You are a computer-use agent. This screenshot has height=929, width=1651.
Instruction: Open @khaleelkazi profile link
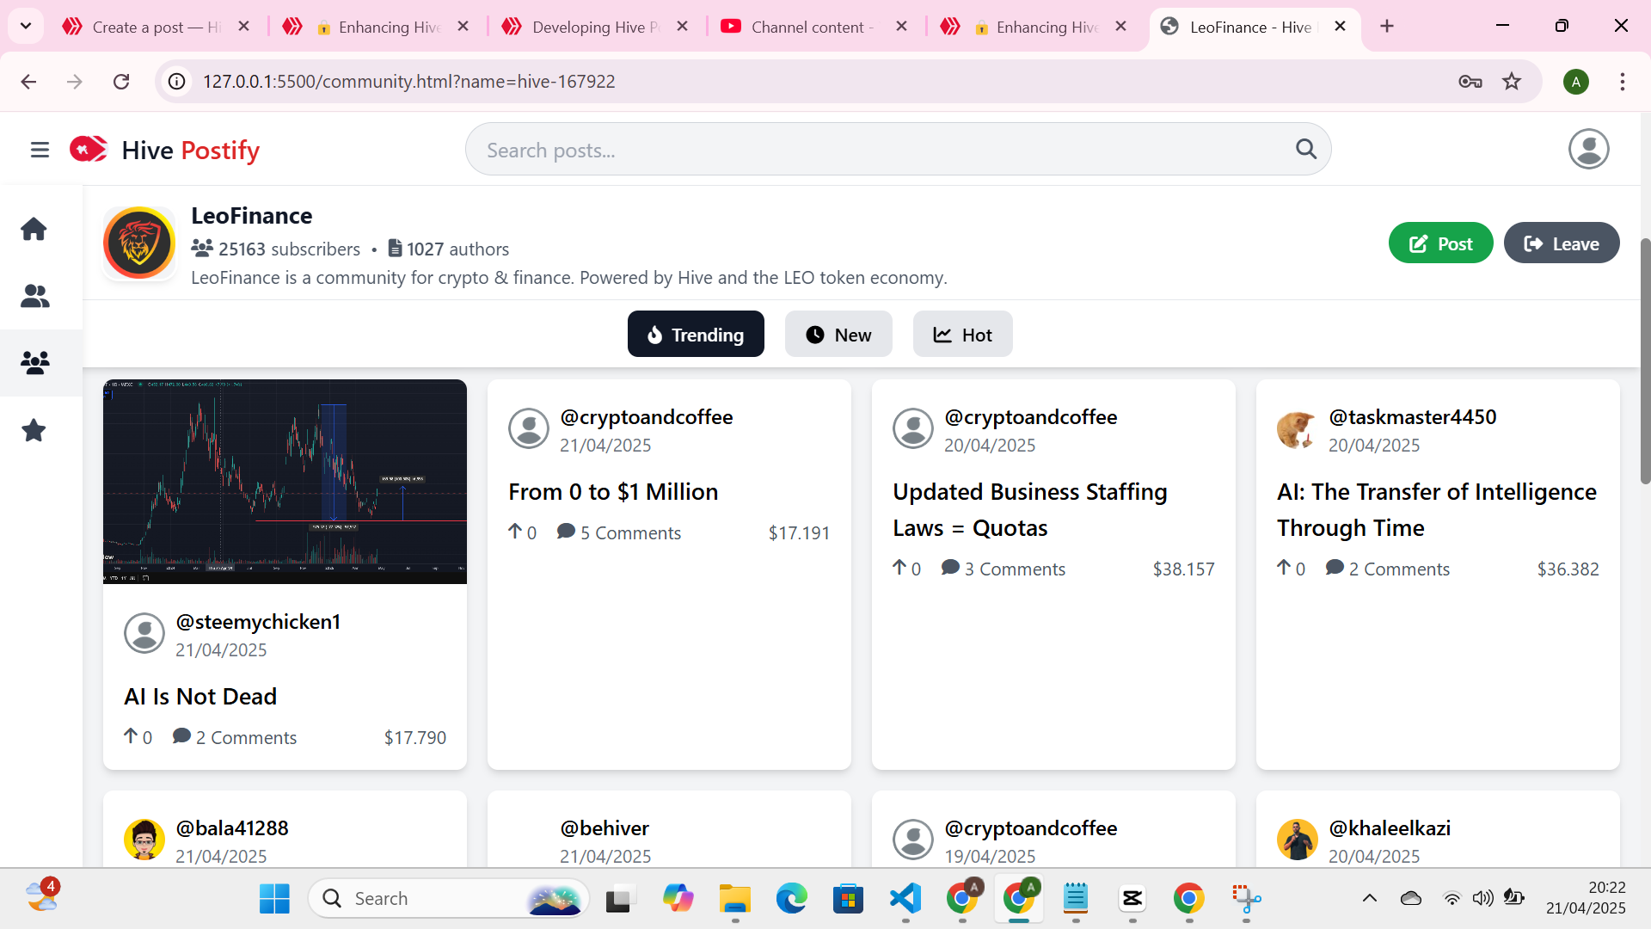click(x=1390, y=827)
